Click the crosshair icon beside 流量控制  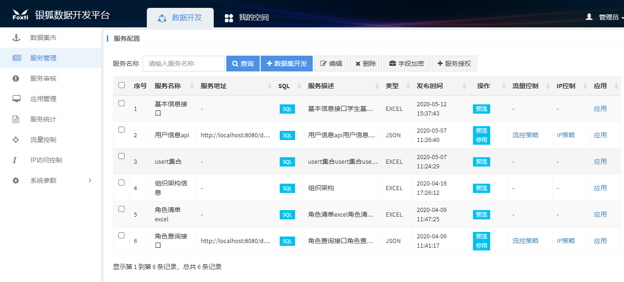16,140
